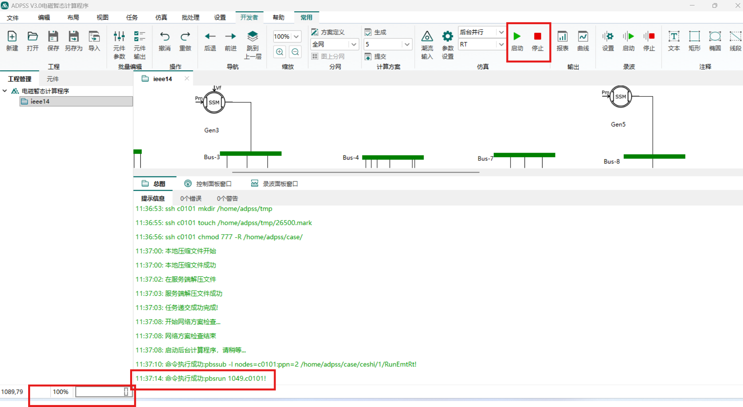
Task: Open 参数设置 gear icon
Action: (x=448, y=44)
